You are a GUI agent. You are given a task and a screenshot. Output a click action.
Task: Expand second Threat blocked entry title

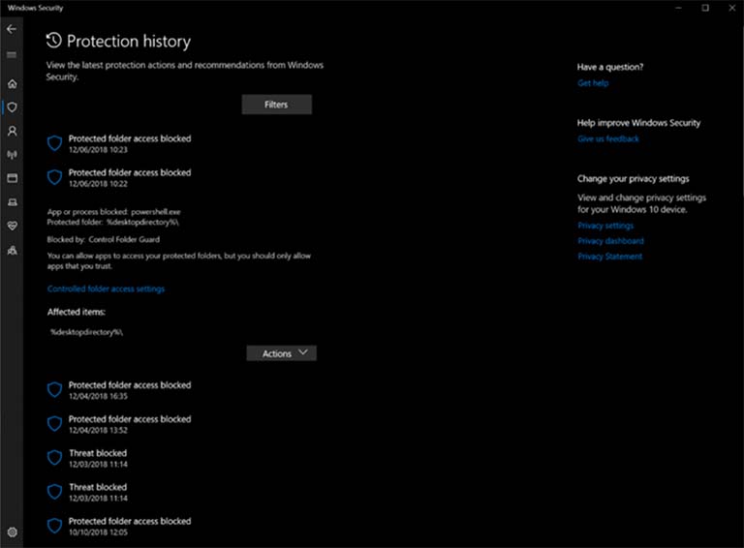pos(98,487)
